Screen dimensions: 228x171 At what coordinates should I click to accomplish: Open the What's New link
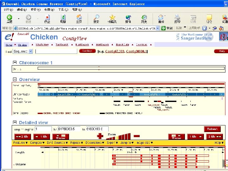tap(42, 45)
